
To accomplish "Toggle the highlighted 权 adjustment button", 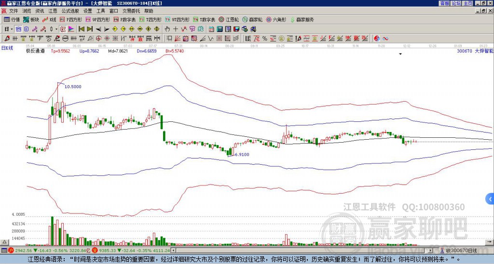I will pyautogui.click(x=63, y=29).
